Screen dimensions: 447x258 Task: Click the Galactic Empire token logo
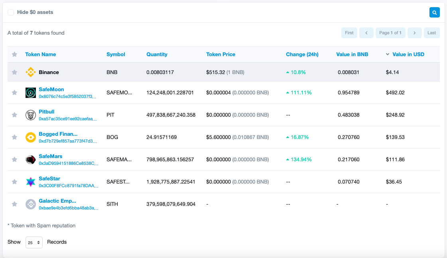(x=30, y=204)
